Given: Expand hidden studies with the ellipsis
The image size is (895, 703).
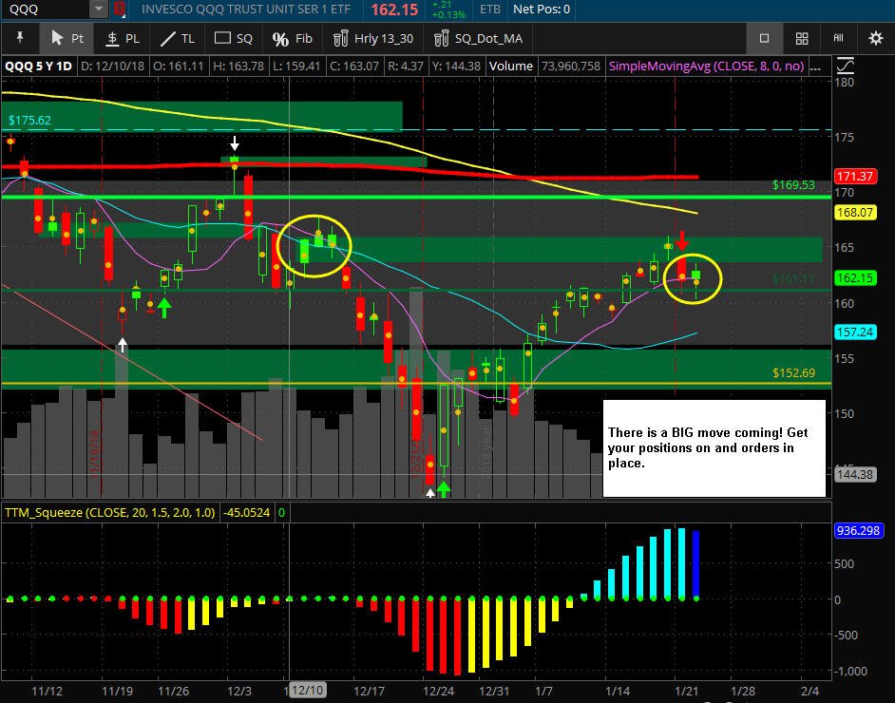Looking at the screenshot, I should [x=816, y=66].
